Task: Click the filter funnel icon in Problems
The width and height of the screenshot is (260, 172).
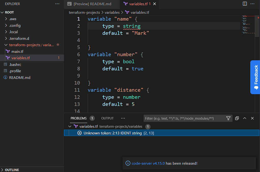Action: pyautogui.click(x=228, y=118)
